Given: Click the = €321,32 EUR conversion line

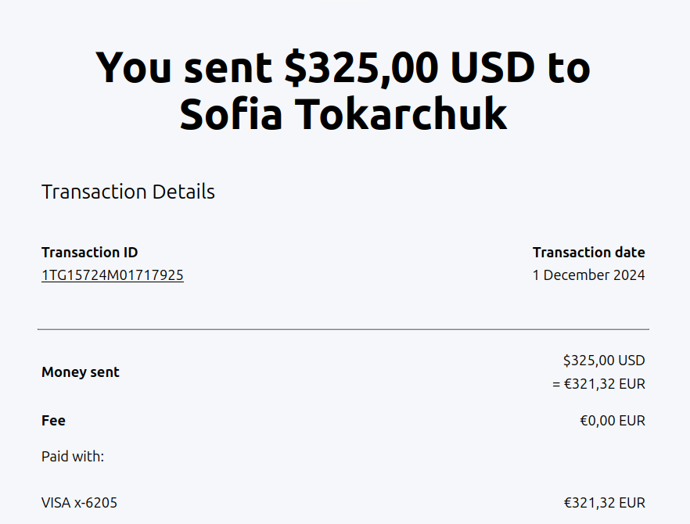Looking at the screenshot, I should pyautogui.click(x=598, y=384).
